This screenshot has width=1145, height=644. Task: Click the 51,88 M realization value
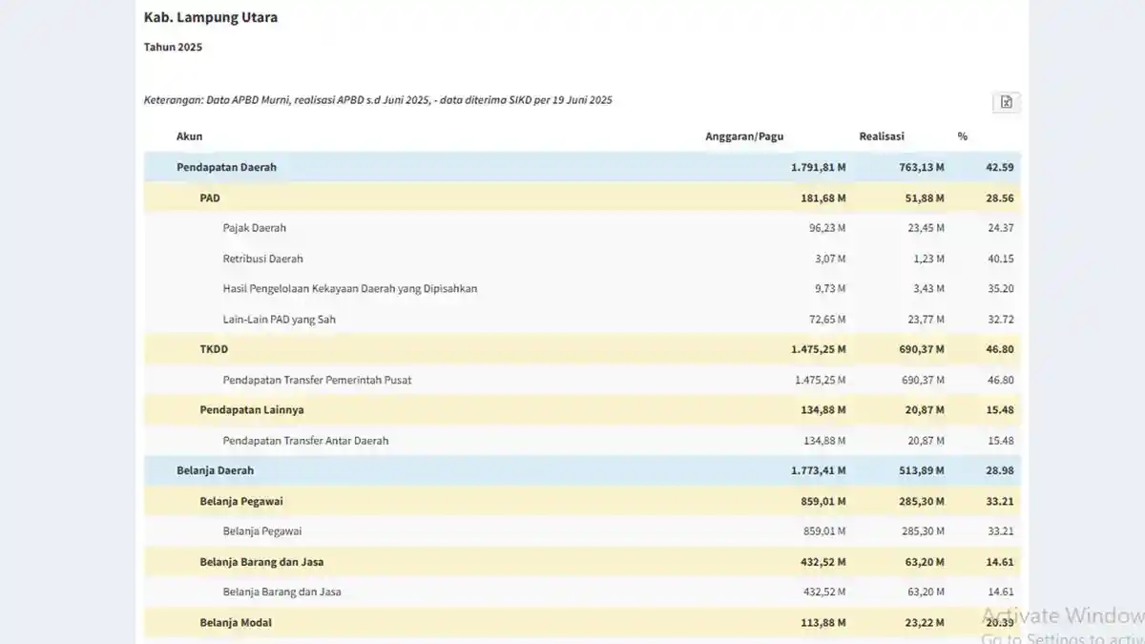(925, 197)
